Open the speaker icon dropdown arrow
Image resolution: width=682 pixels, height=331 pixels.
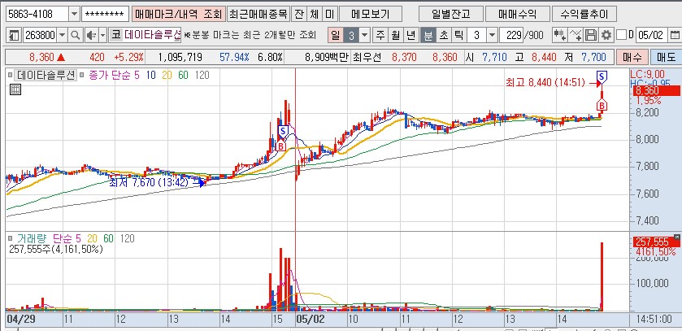pyautogui.click(x=102, y=35)
